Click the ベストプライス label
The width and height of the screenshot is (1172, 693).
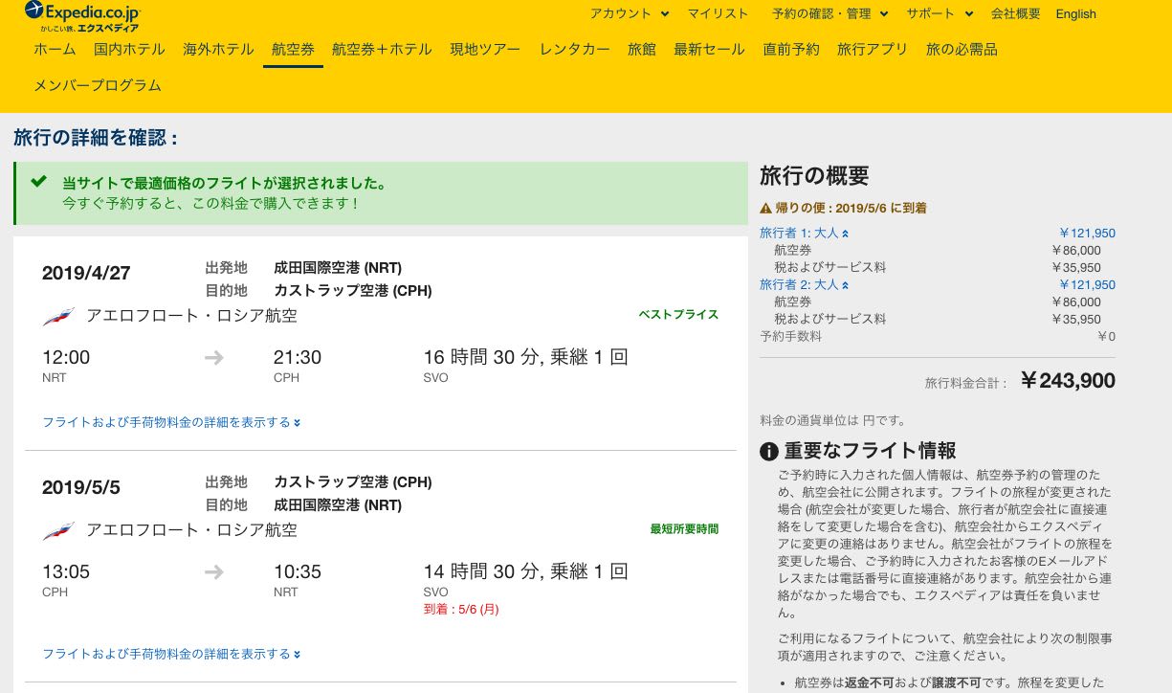(678, 315)
